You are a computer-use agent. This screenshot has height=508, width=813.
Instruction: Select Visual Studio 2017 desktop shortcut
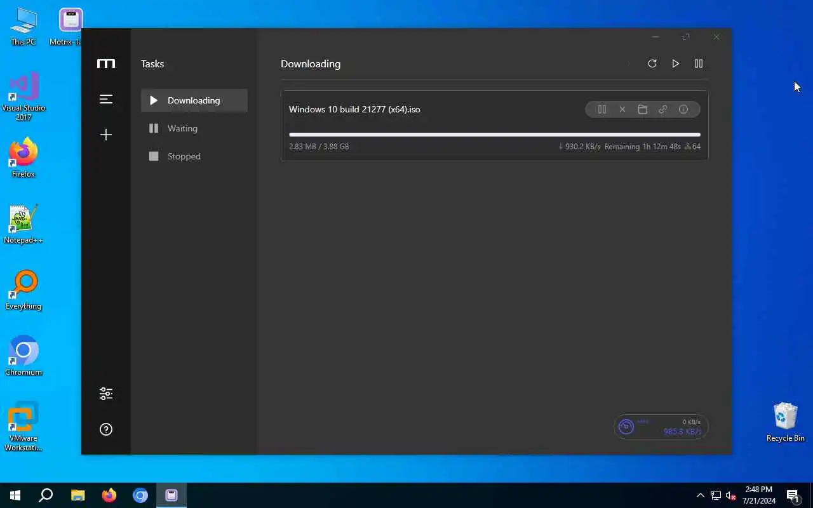click(x=24, y=97)
